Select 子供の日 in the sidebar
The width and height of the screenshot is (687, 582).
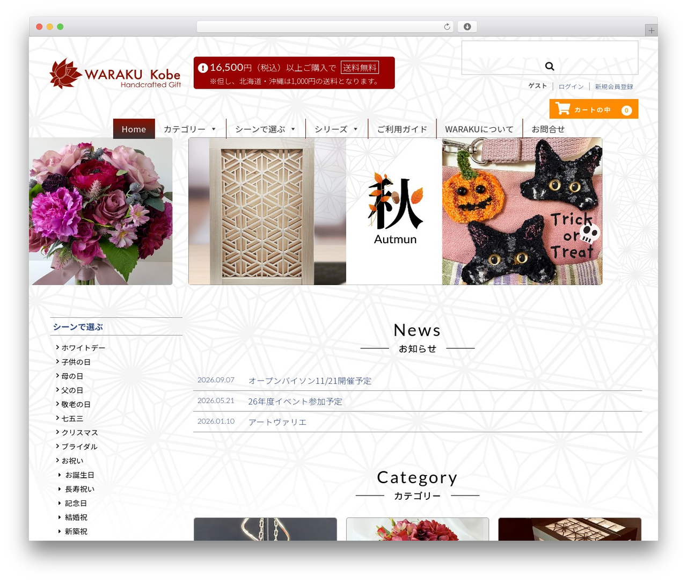click(76, 362)
